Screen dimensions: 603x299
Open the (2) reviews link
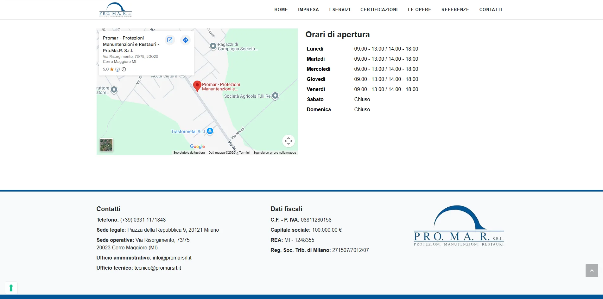[x=117, y=69]
